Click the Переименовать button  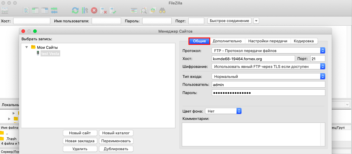click(116, 141)
